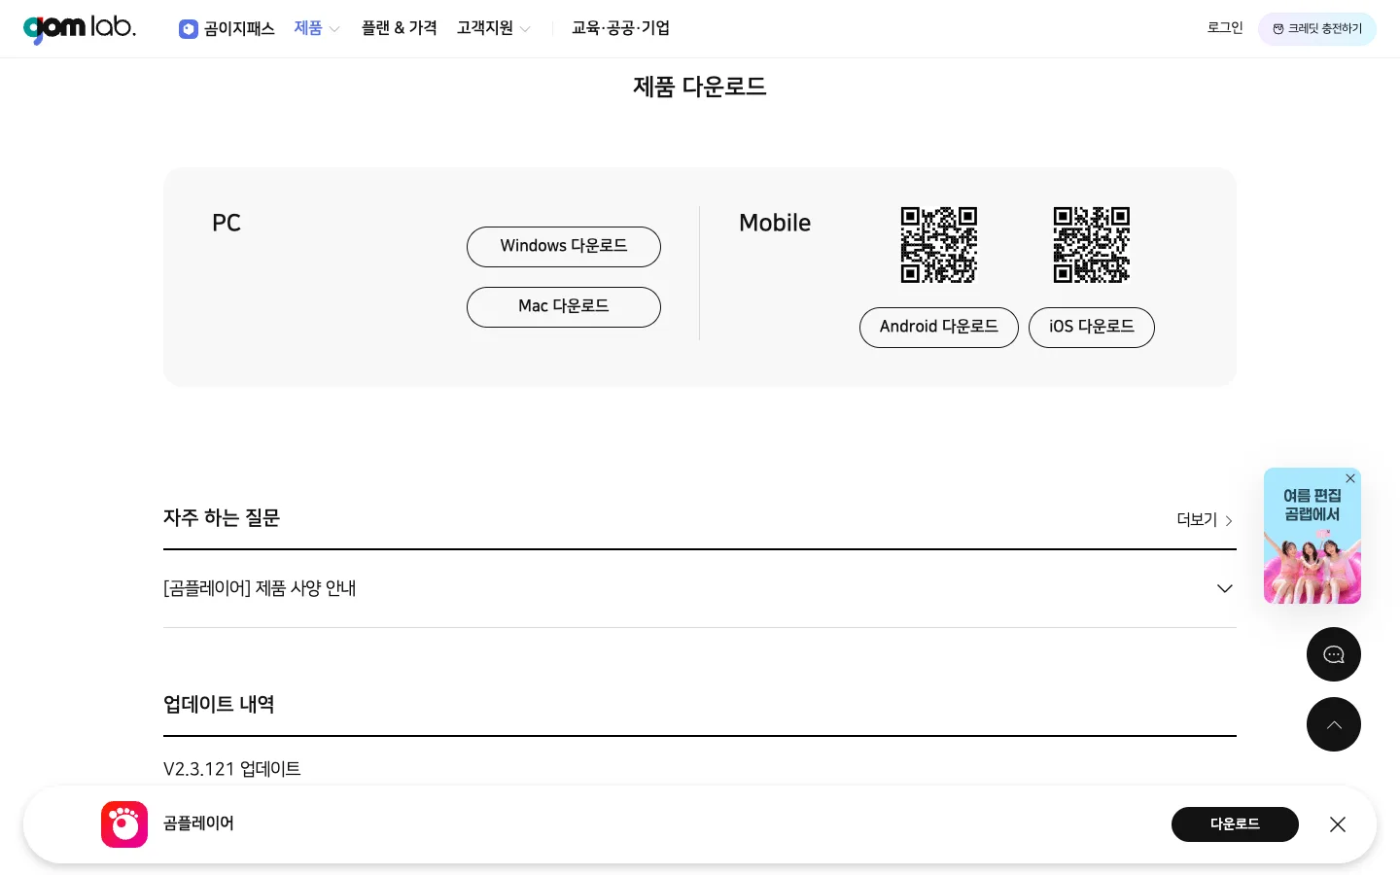
Task: Click the iOS 다운로드 button
Action: [x=1092, y=328]
